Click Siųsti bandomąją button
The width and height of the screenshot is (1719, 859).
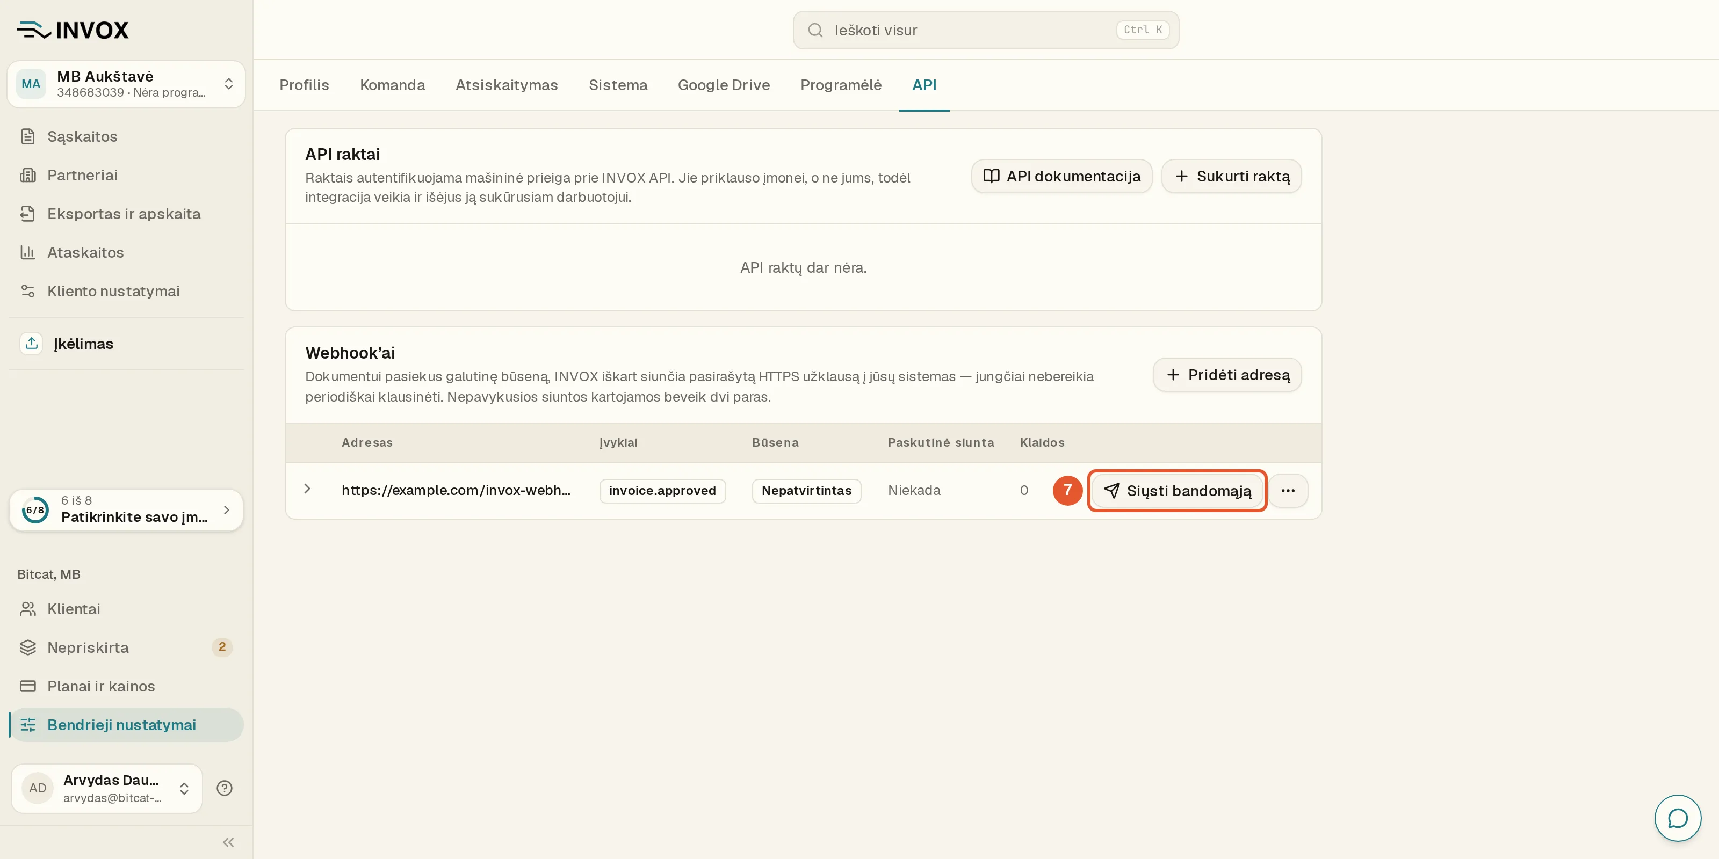(x=1177, y=491)
